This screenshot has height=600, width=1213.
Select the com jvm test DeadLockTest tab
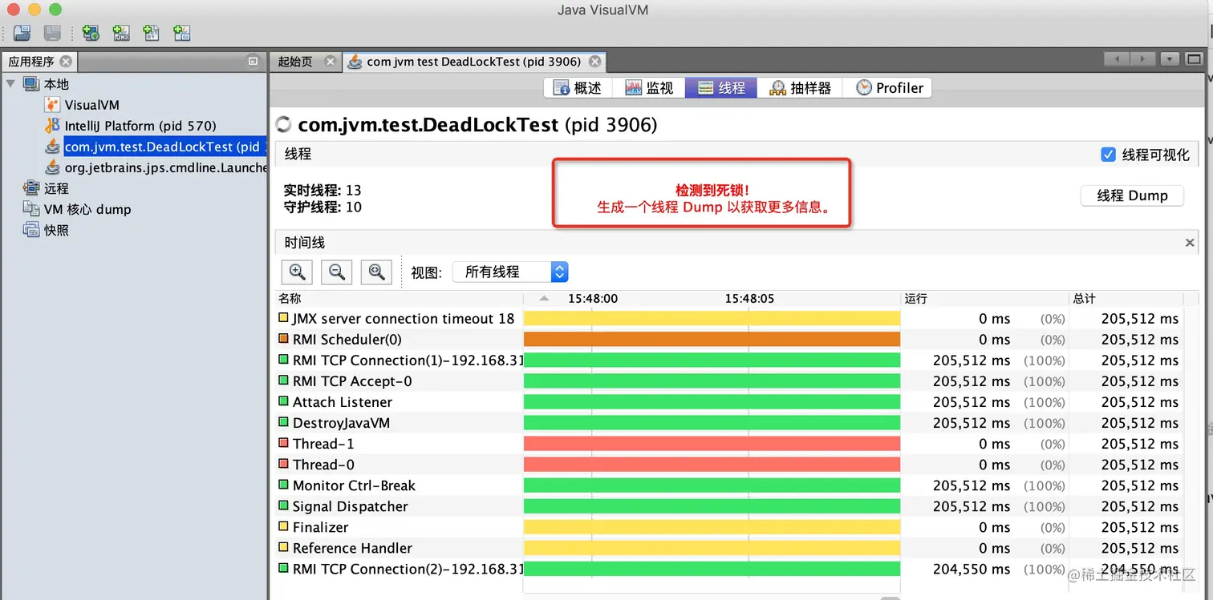tap(473, 62)
